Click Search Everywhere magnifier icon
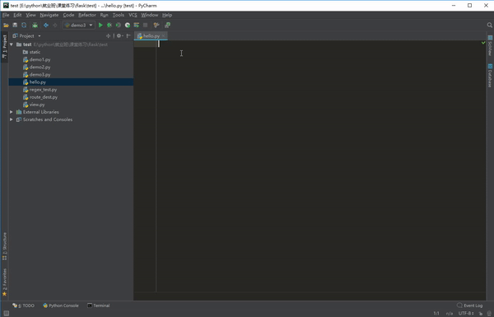494x317 pixels. pyautogui.click(x=489, y=26)
